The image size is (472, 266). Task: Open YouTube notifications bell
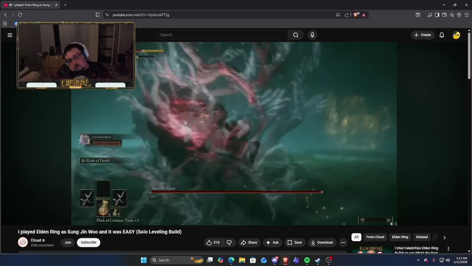tap(441, 35)
